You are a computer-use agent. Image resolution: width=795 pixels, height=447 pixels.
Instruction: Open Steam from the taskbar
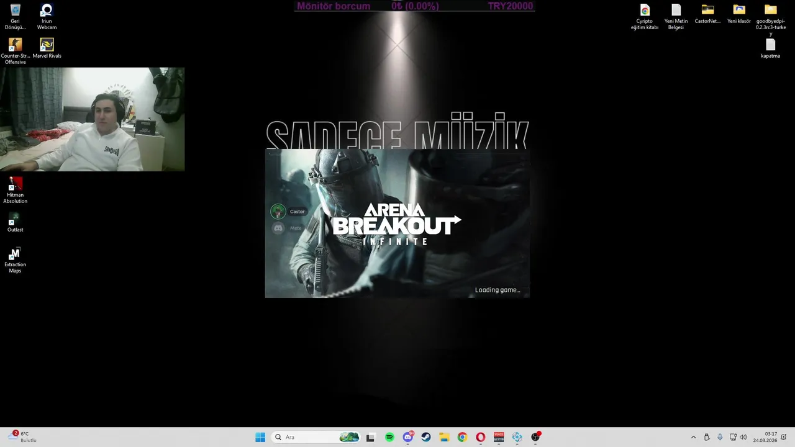(425, 437)
